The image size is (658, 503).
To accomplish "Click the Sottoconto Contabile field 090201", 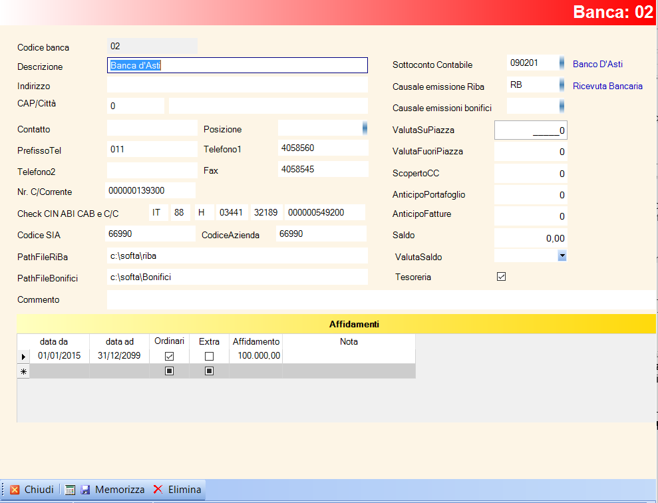I will (x=533, y=63).
